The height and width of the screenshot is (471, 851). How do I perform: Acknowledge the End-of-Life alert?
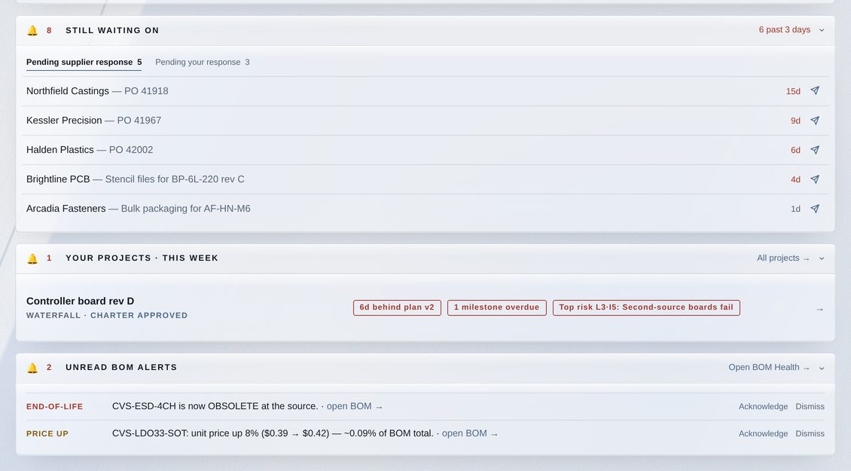point(763,406)
